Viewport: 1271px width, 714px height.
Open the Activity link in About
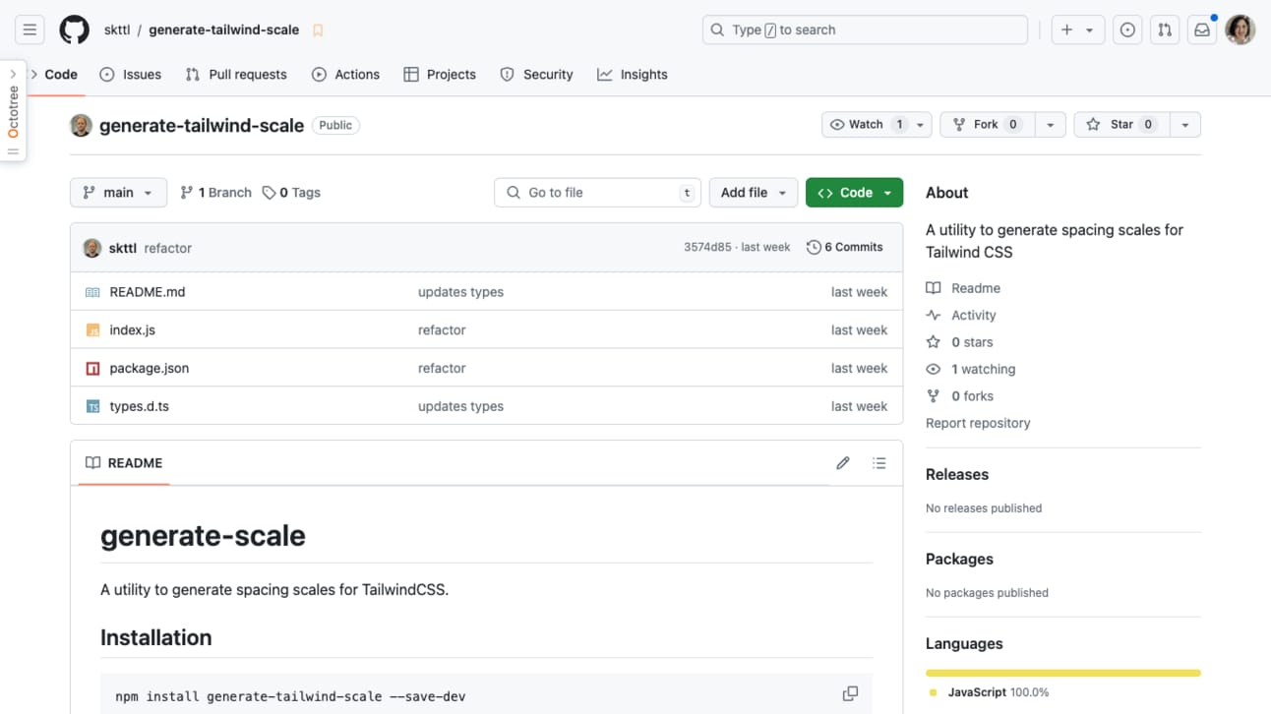coord(961,316)
